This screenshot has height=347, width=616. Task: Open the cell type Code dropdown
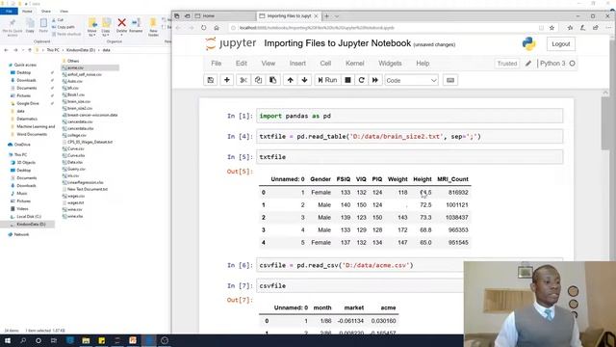pos(411,80)
